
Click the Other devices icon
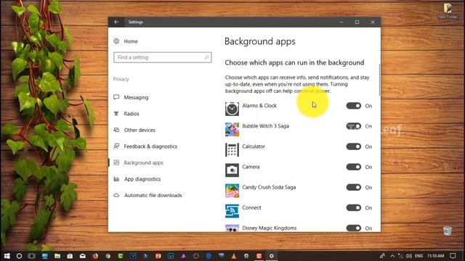(116, 130)
